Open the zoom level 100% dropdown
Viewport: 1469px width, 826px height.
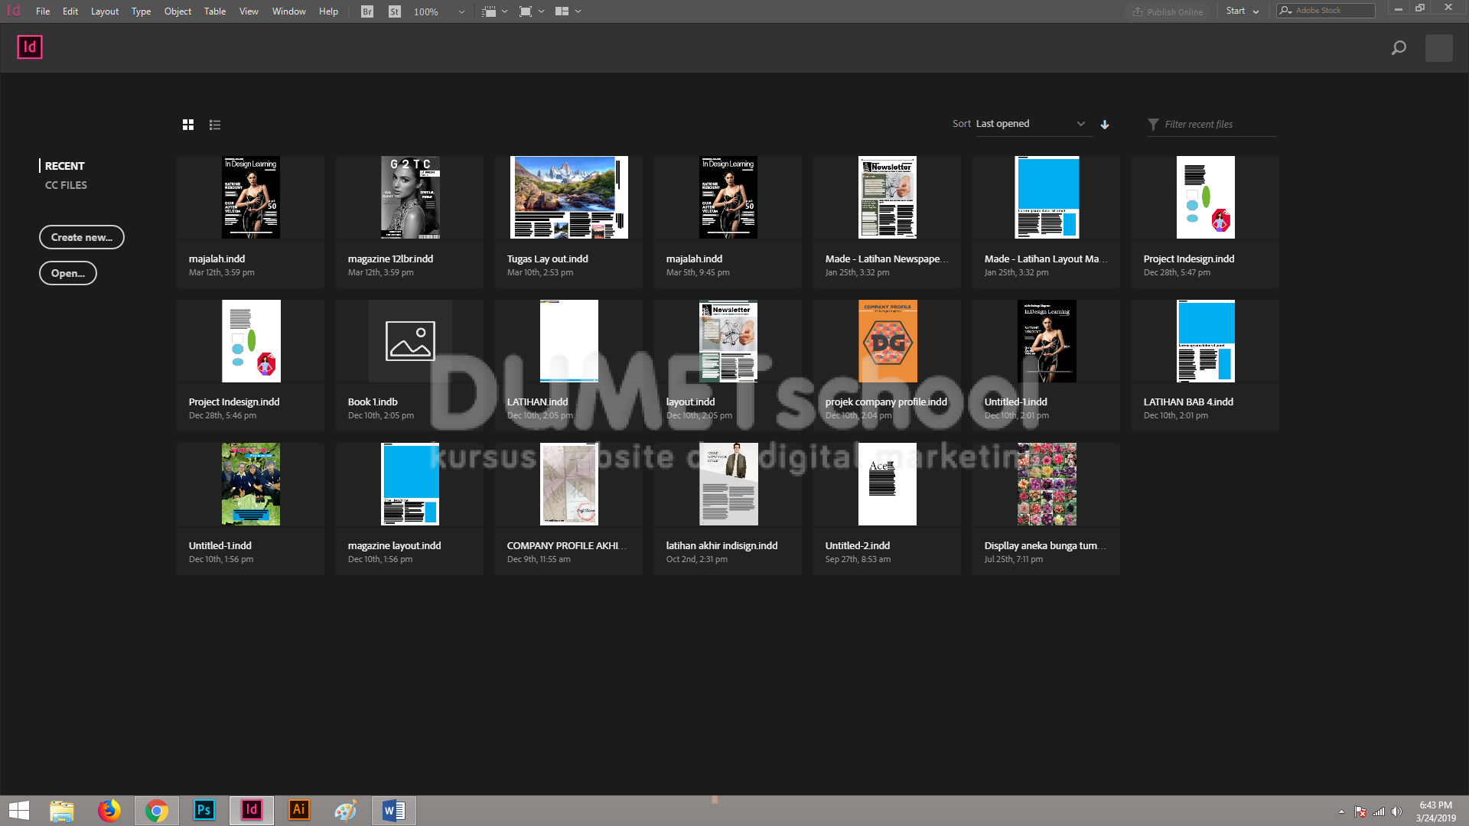tap(439, 11)
